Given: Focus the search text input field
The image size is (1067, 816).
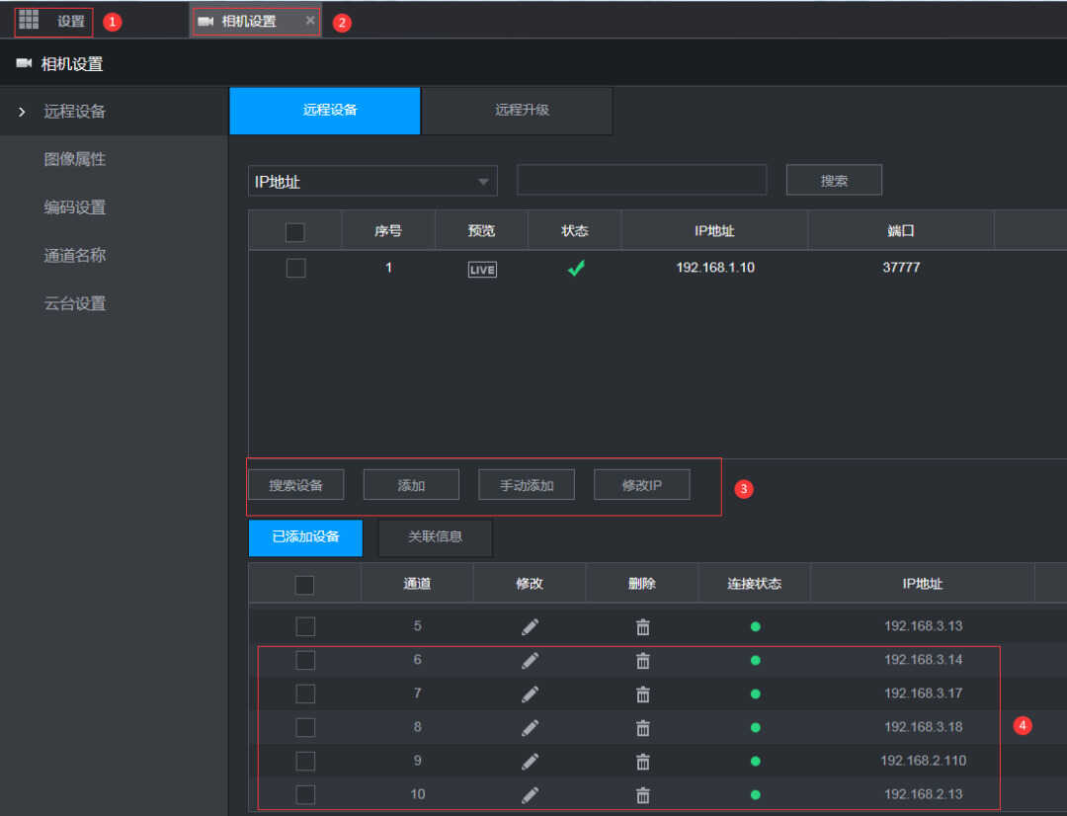Looking at the screenshot, I should pyautogui.click(x=642, y=180).
